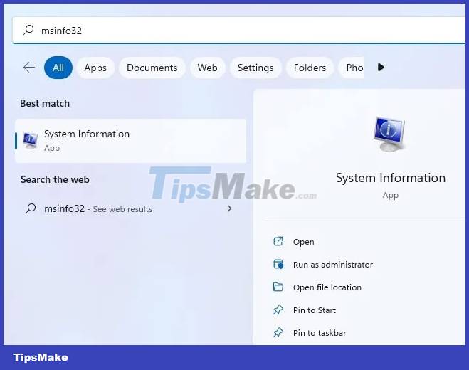Image resolution: width=469 pixels, height=370 pixels.
Task: Select the All filter tab
Action: coord(58,68)
